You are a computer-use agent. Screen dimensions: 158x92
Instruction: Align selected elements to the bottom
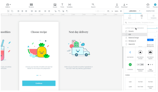point(40,11)
